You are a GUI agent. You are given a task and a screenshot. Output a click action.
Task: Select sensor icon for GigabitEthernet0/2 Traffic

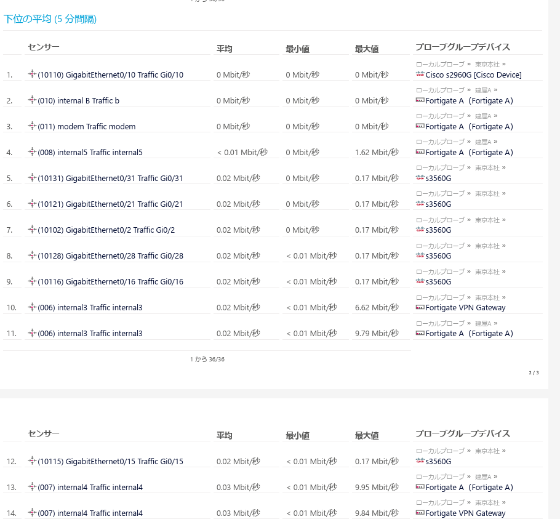click(32, 229)
